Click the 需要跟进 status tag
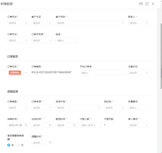 point(15,73)
